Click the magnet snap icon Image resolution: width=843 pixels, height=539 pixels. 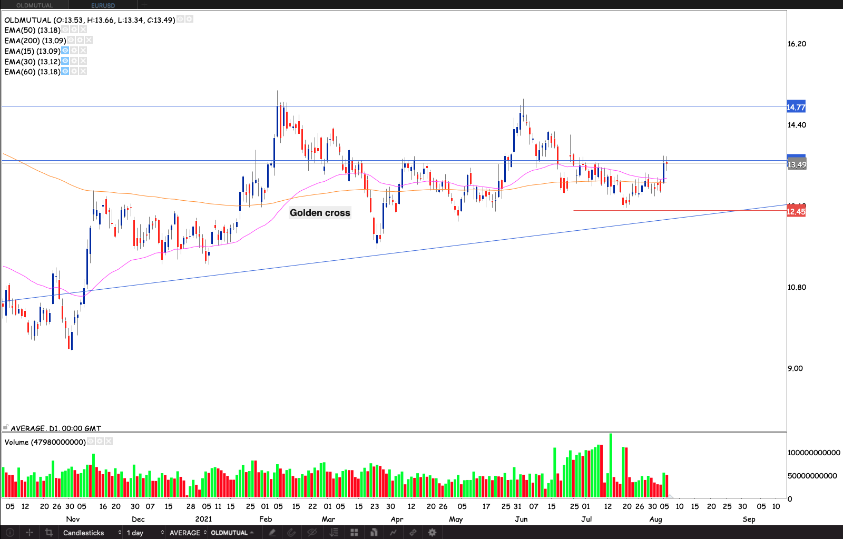coord(291,532)
